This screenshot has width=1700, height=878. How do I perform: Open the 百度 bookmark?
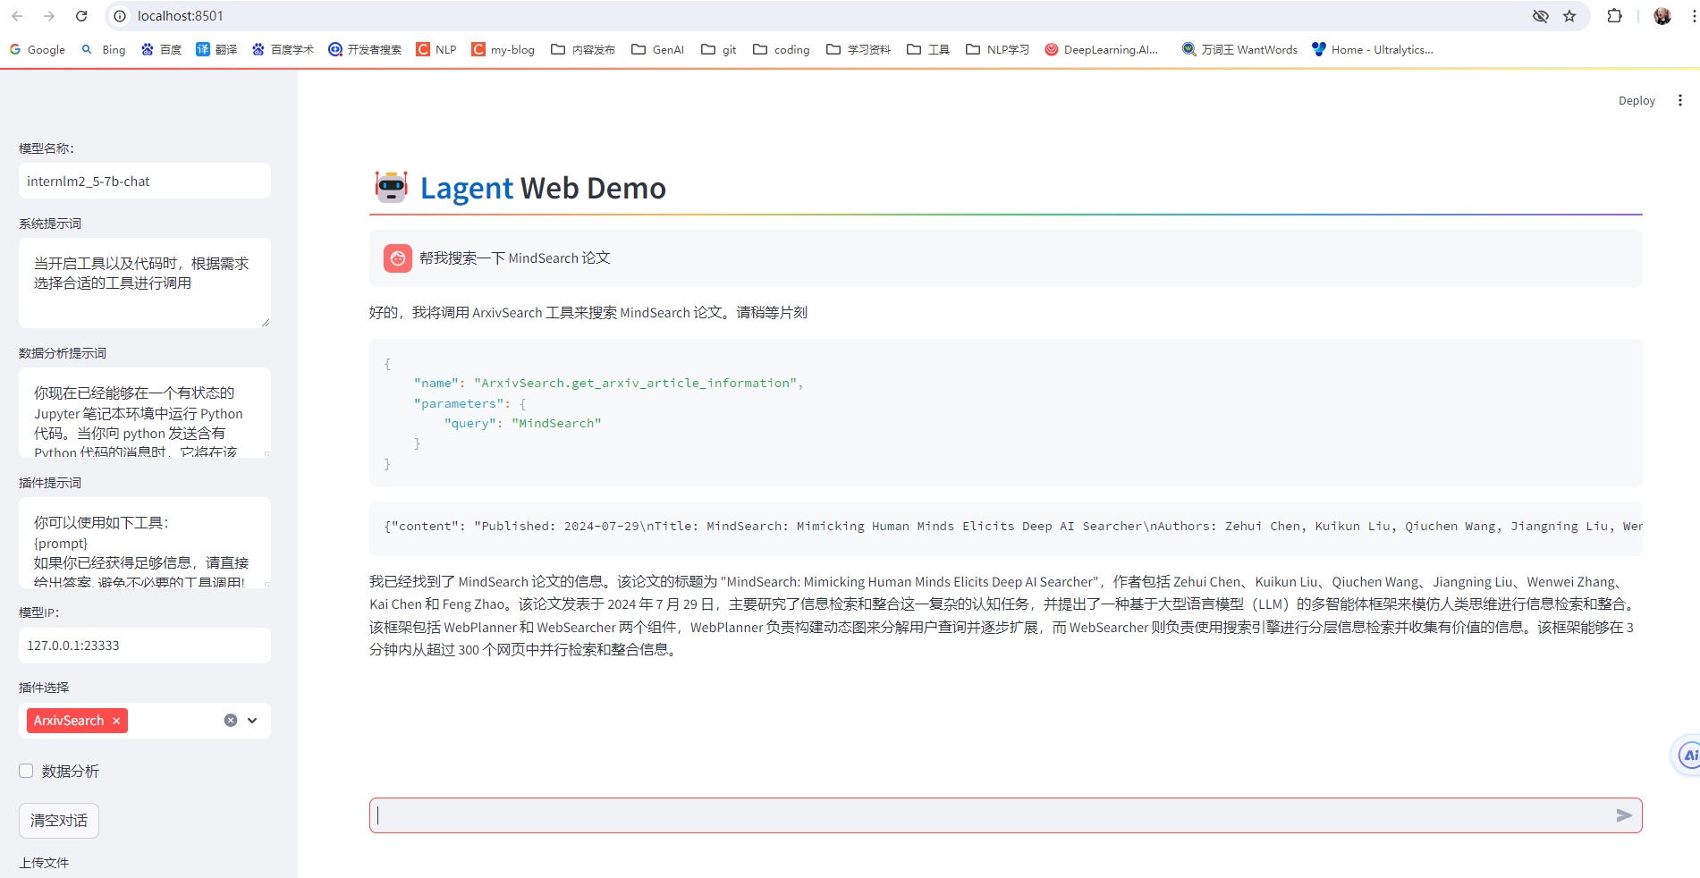click(161, 50)
